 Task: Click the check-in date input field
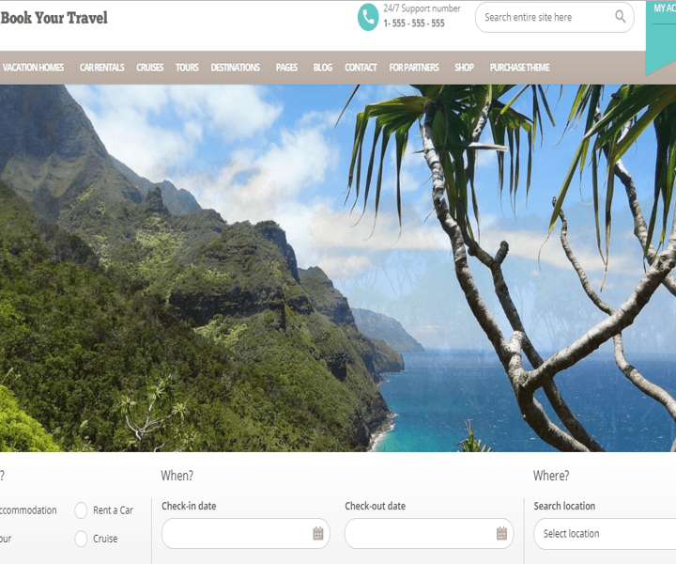coord(246,534)
